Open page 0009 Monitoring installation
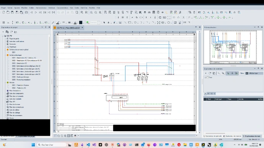The width and height of the screenshot is (264, 148). tap(21, 80)
